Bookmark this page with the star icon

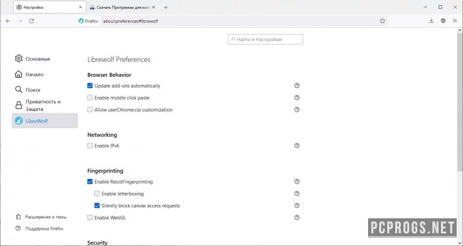pyautogui.click(x=383, y=21)
